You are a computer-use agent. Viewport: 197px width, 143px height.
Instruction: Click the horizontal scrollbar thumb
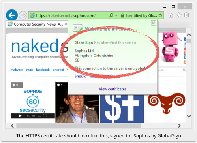(79, 126)
